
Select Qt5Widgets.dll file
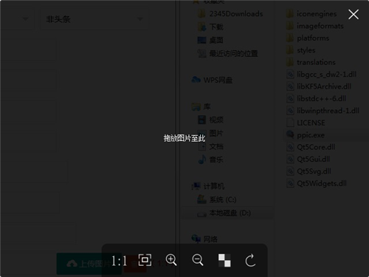317,183
